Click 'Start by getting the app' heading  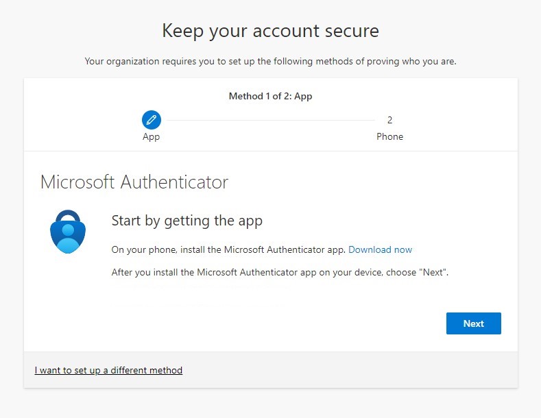tap(187, 221)
